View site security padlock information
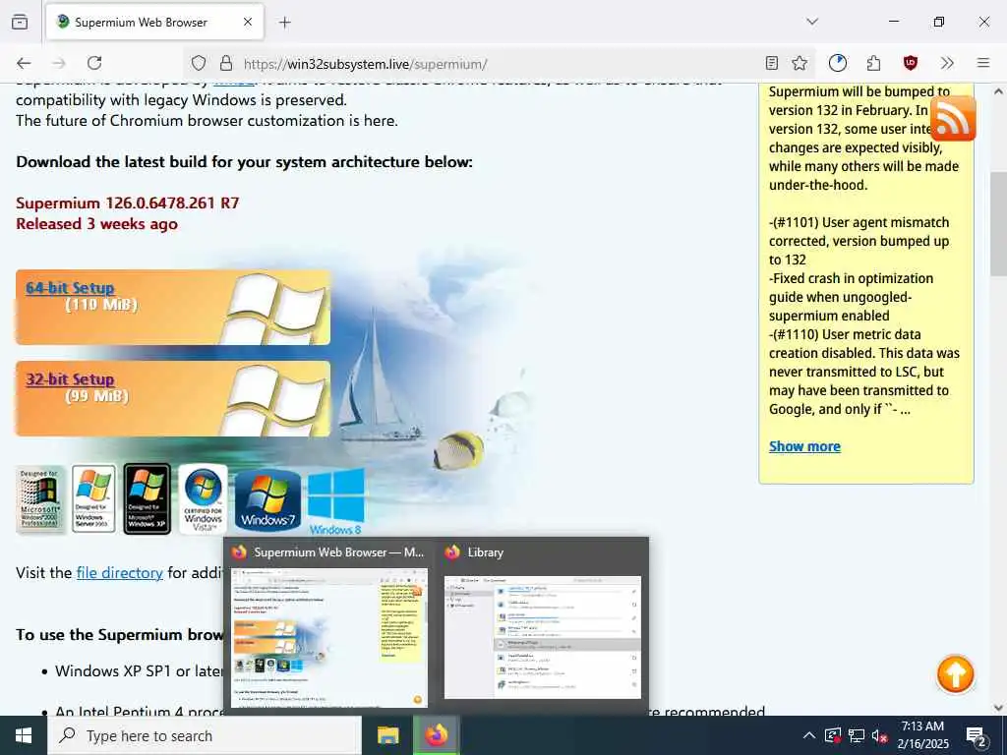The width and height of the screenshot is (1007, 755). [225, 64]
